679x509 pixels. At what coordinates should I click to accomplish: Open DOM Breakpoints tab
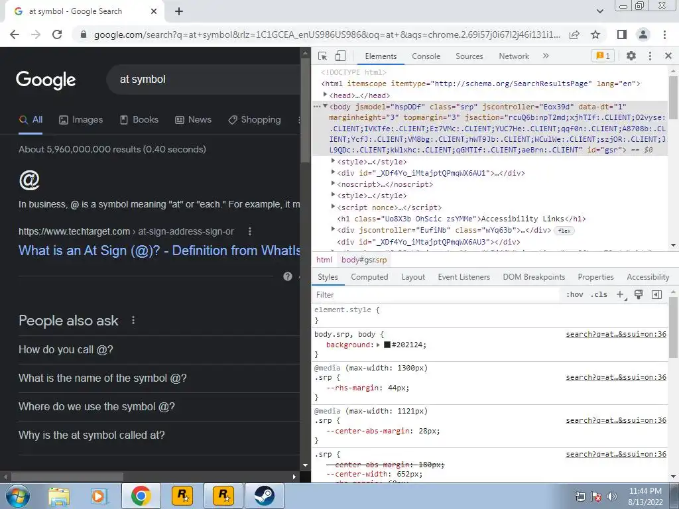tap(534, 277)
